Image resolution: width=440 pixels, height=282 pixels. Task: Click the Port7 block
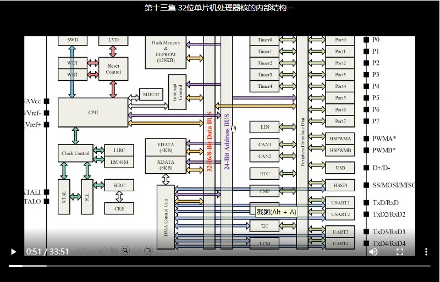pyautogui.click(x=340, y=121)
